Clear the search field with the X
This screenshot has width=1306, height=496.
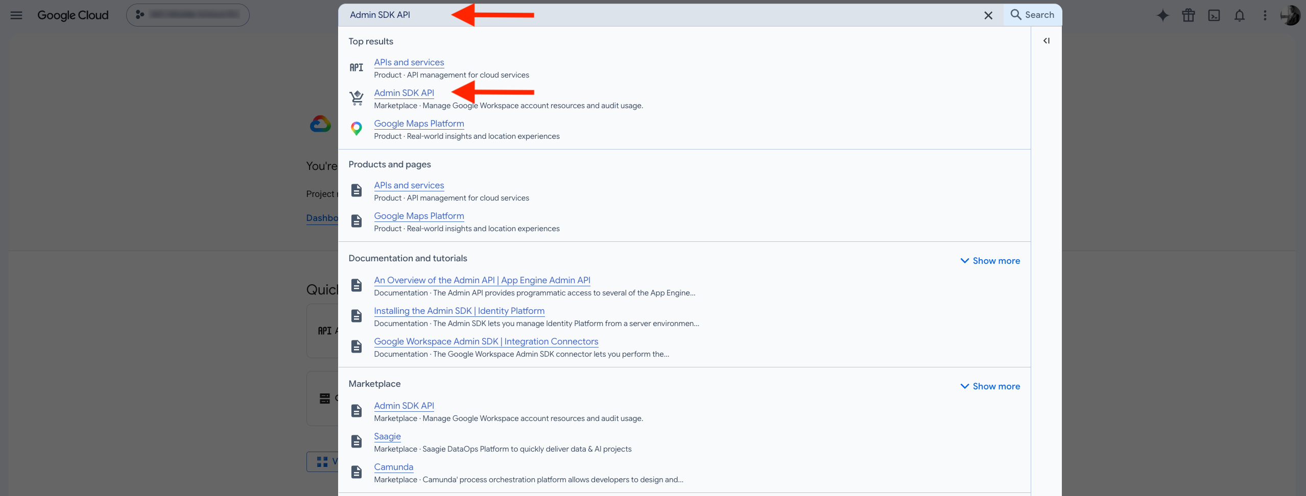tap(988, 15)
